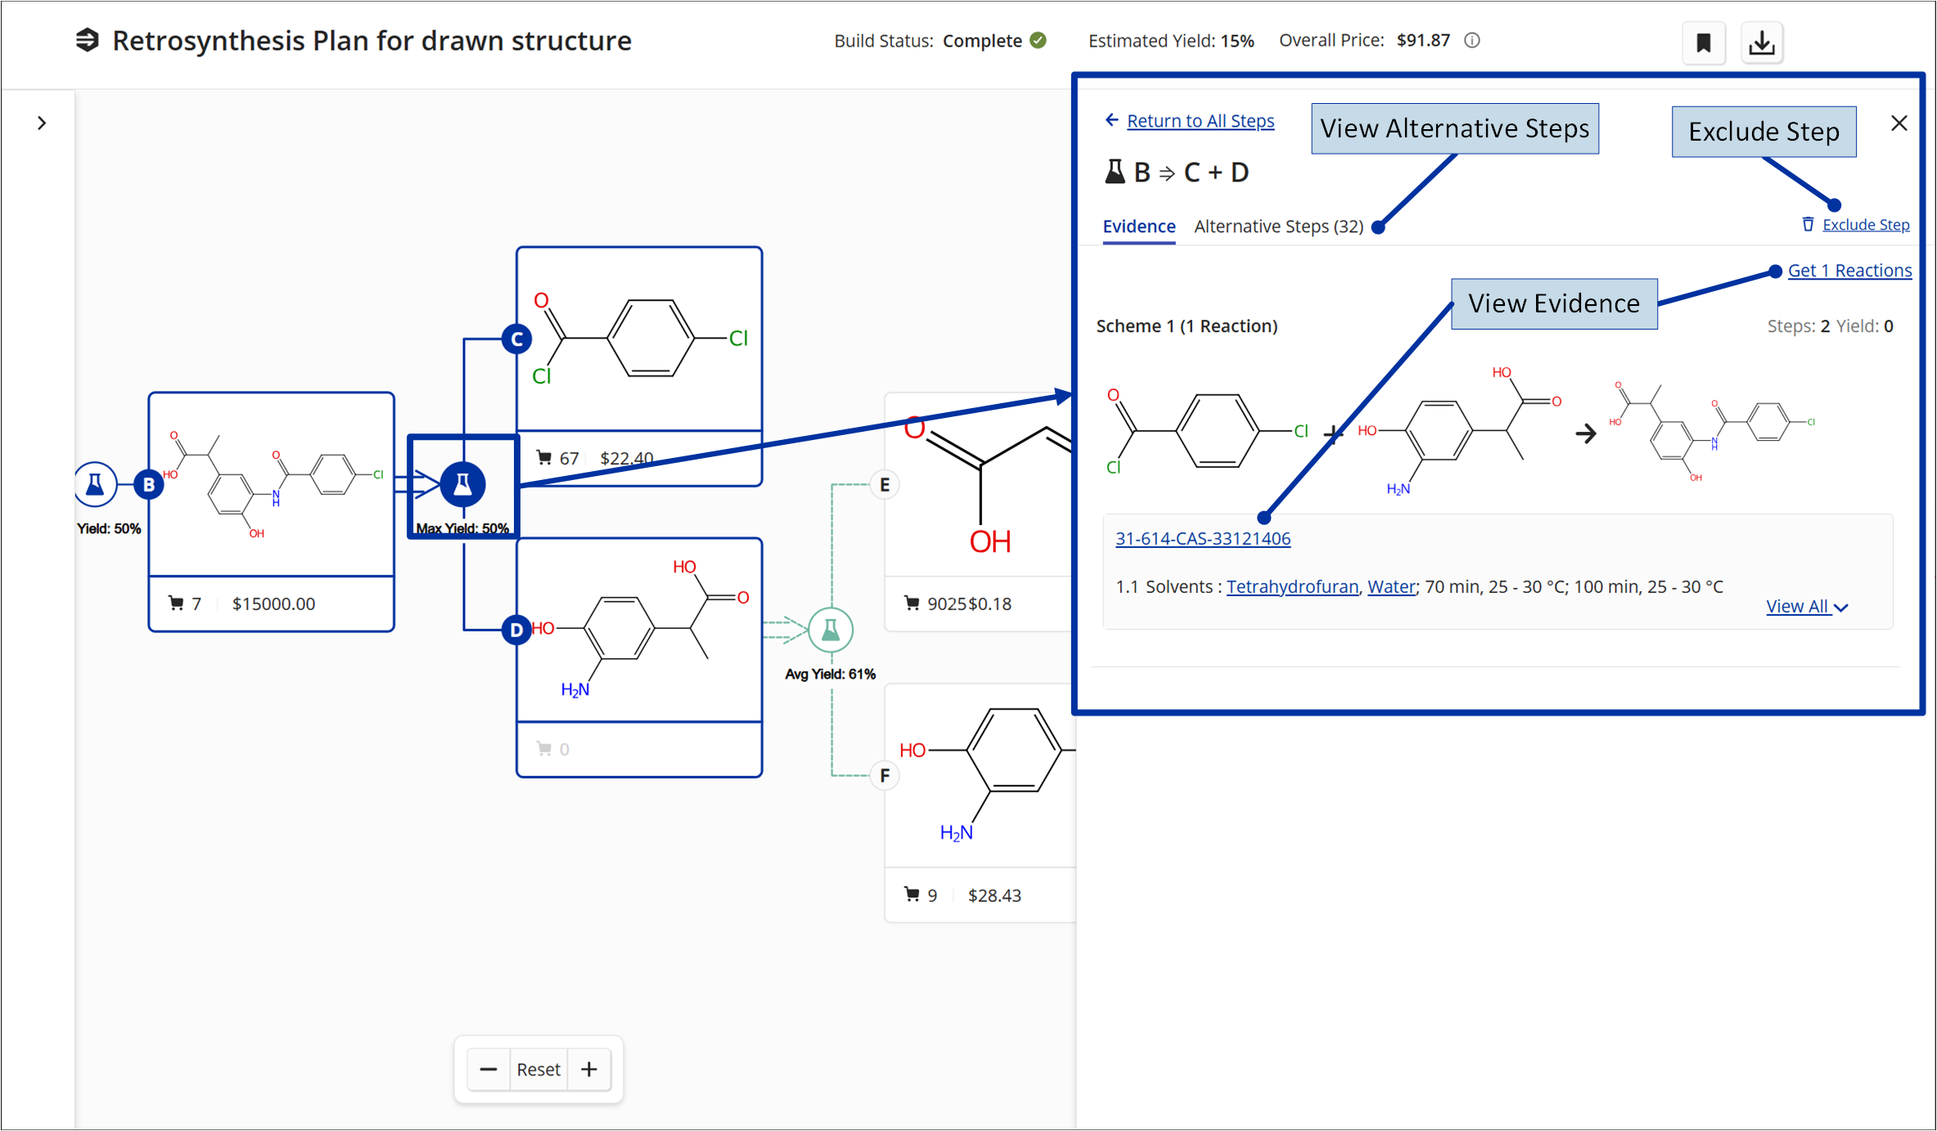Click the download icon in the header
The image size is (1937, 1131).
[x=1761, y=43]
